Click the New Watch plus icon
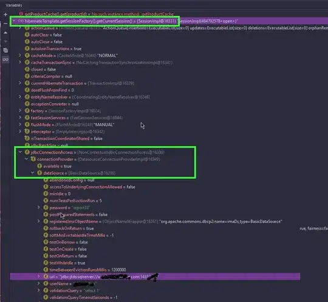This screenshot has width=328, height=302. tap(5, 15)
